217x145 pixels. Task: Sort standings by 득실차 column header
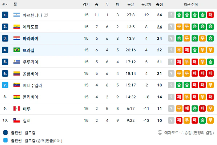click(146, 5)
